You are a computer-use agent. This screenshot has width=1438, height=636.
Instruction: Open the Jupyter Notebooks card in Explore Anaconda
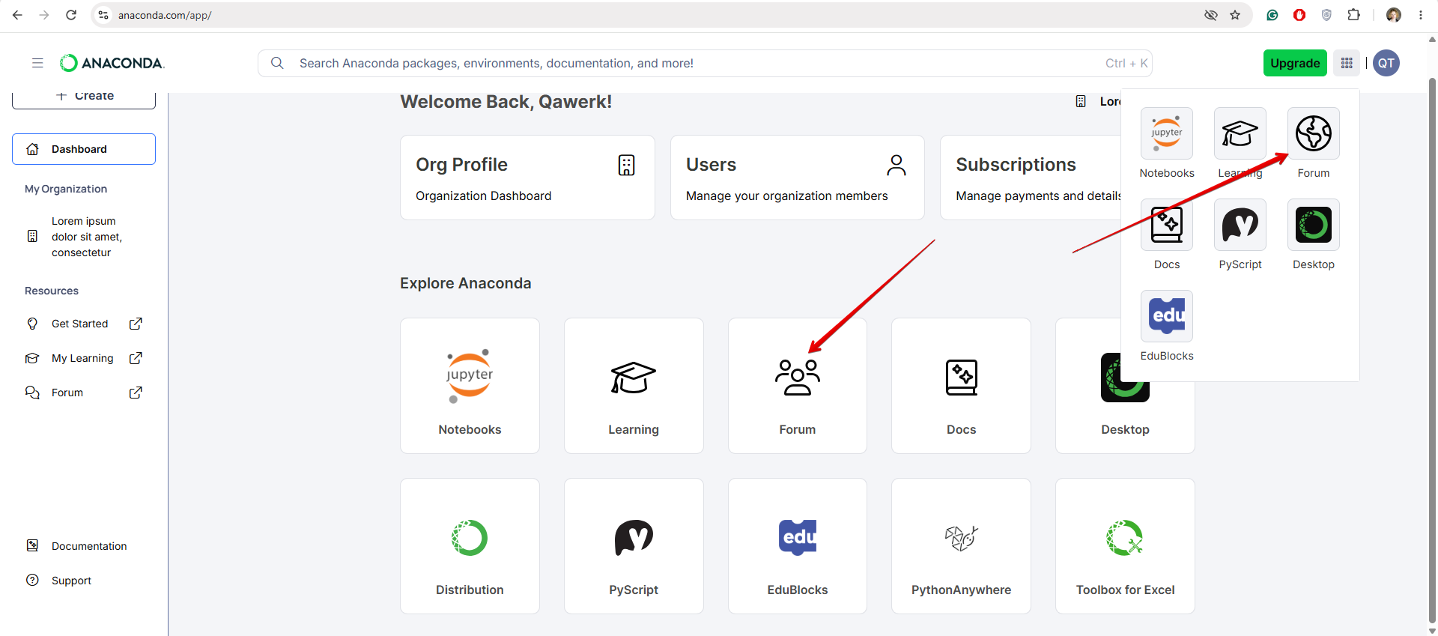point(470,386)
